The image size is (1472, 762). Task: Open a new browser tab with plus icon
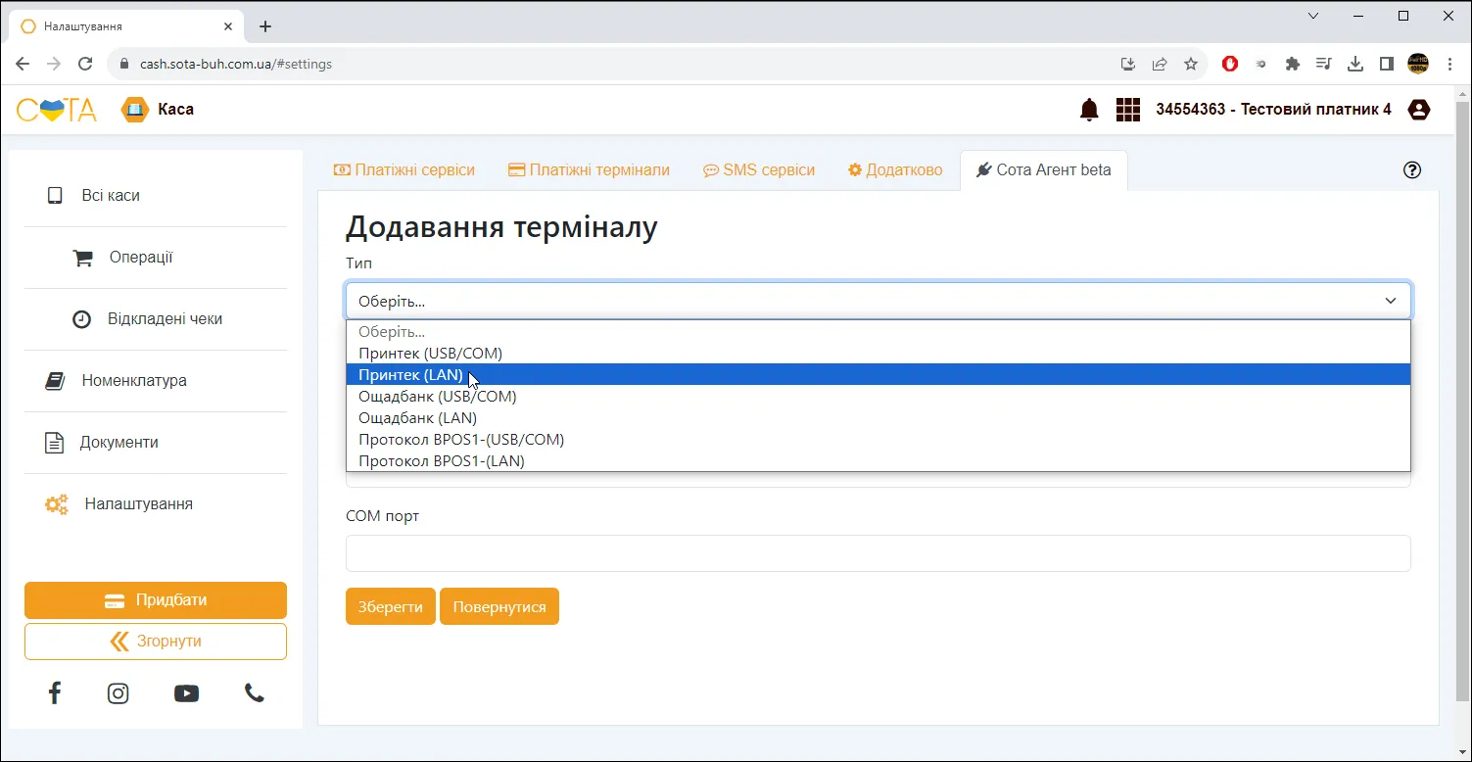[265, 26]
